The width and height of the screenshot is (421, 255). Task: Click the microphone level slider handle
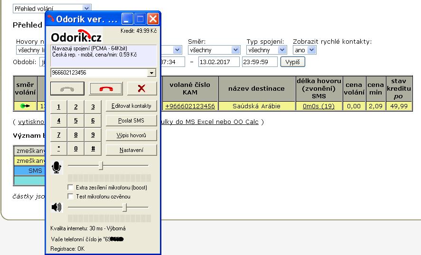(x=101, y=166)
